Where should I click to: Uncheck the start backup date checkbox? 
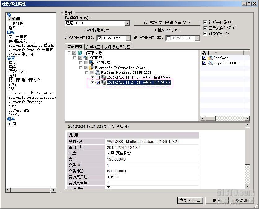pyautogui.click(x=99, y=38)
